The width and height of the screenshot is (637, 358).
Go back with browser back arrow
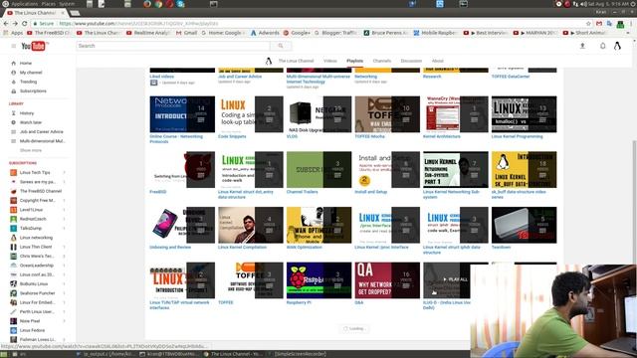tap(6, 24)
